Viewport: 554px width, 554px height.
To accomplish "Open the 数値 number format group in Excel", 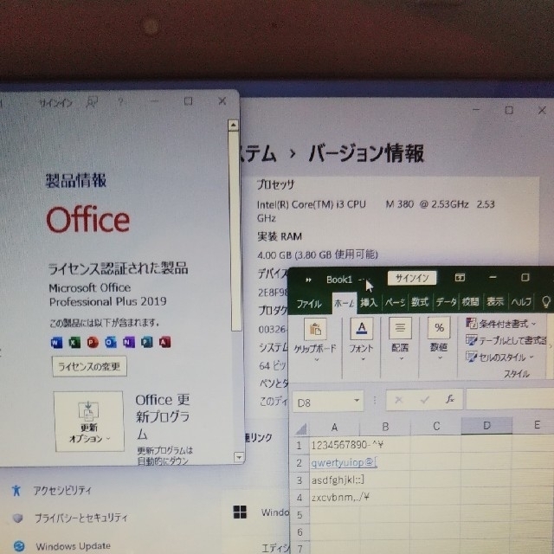I will click(x=439, y=340).
